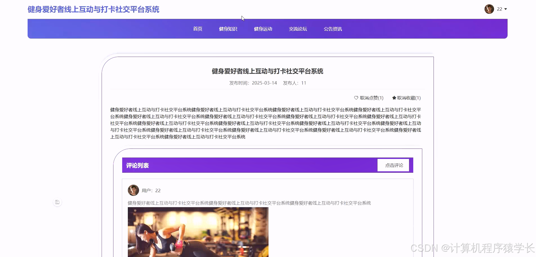
Task: Click the username 22 in header
Action: tap(499, 9)
